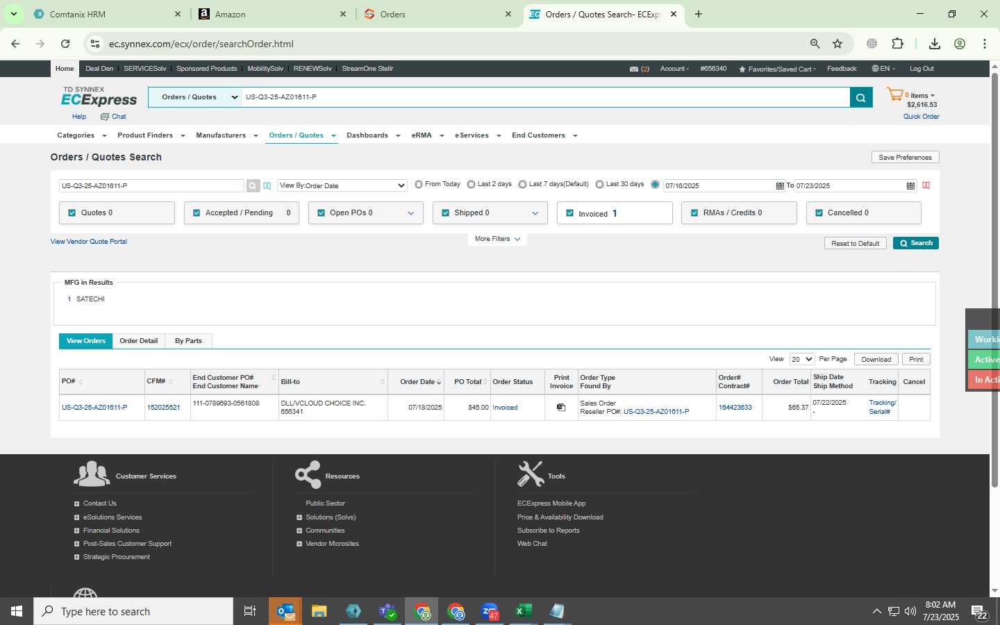The width and height of the screenshot is (1000, 625).
Task: Expand the Shipped filter chevron
Action: 535,213
